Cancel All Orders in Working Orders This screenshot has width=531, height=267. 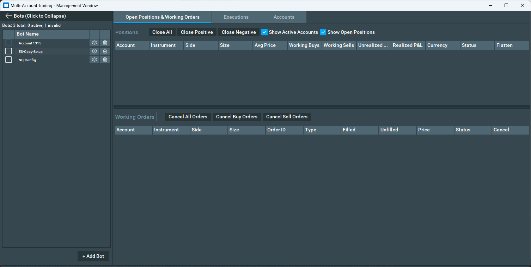coord(188,117)
